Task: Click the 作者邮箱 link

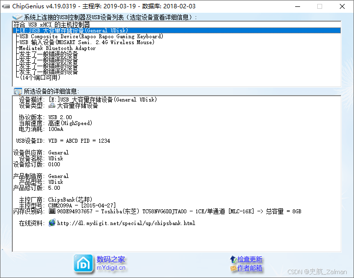Action: coord(250,268)
